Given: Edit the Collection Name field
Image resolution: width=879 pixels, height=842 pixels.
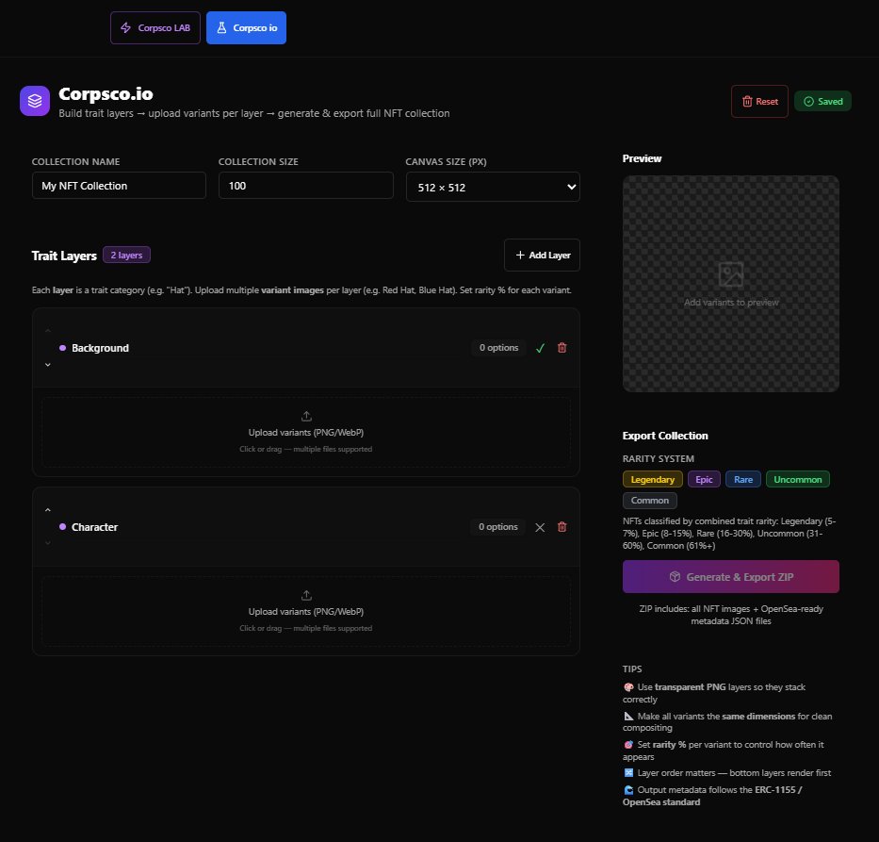Looking at the screenshot, I should click(119, 186).
